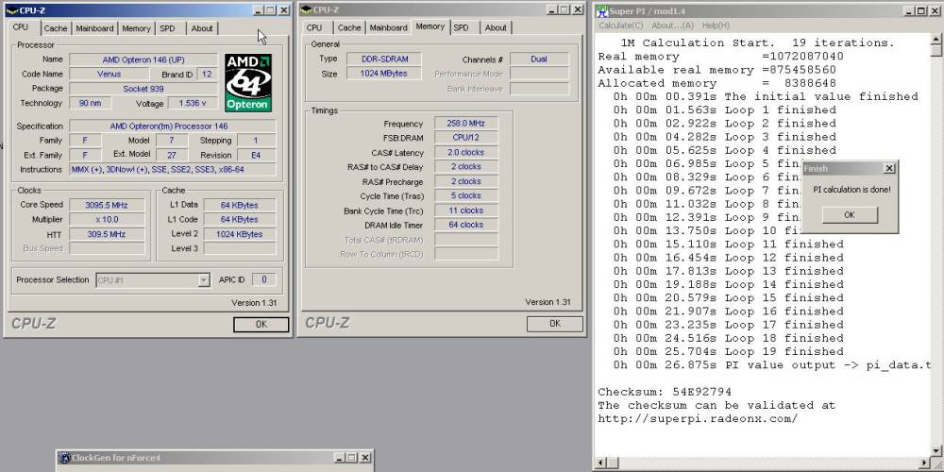Click the Specification field AMD Opteron(tm) Processor 146
The height and width of the screenshot is (472, 944).
(173, 126)
